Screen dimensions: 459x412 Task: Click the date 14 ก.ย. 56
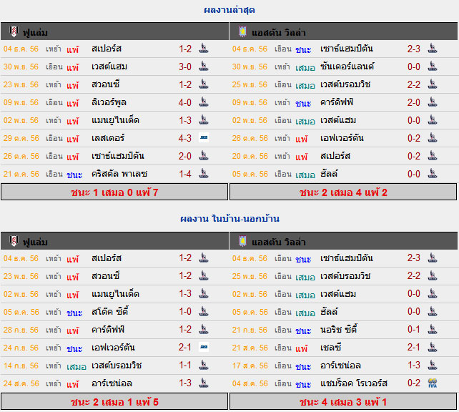click(21, 366)
